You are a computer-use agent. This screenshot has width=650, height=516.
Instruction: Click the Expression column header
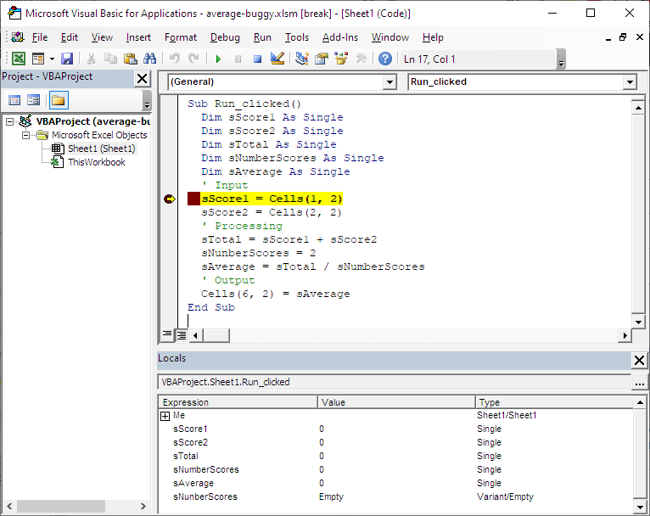(238, 402)
